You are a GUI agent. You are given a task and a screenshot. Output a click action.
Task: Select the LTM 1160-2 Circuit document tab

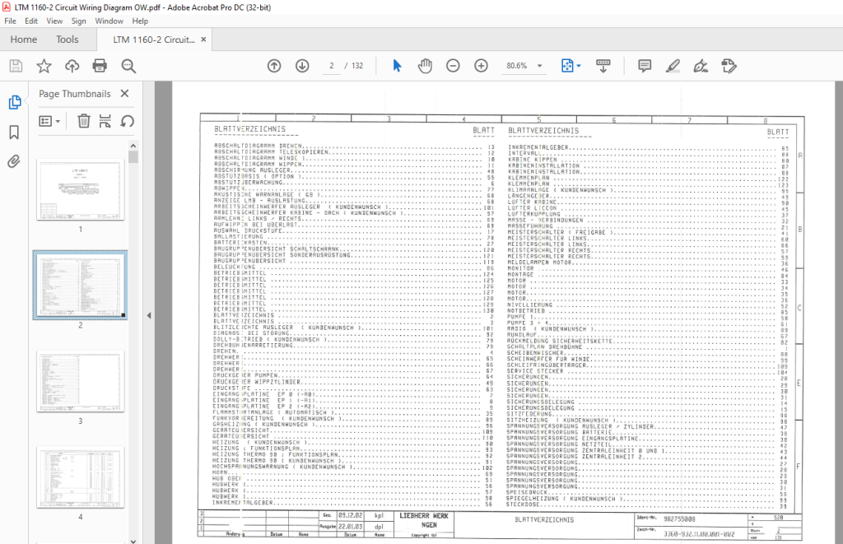(x=154, y=40)
